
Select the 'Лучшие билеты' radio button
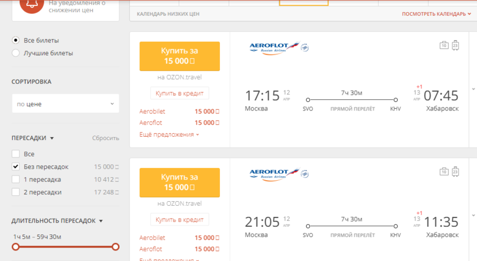click(16, 53)
